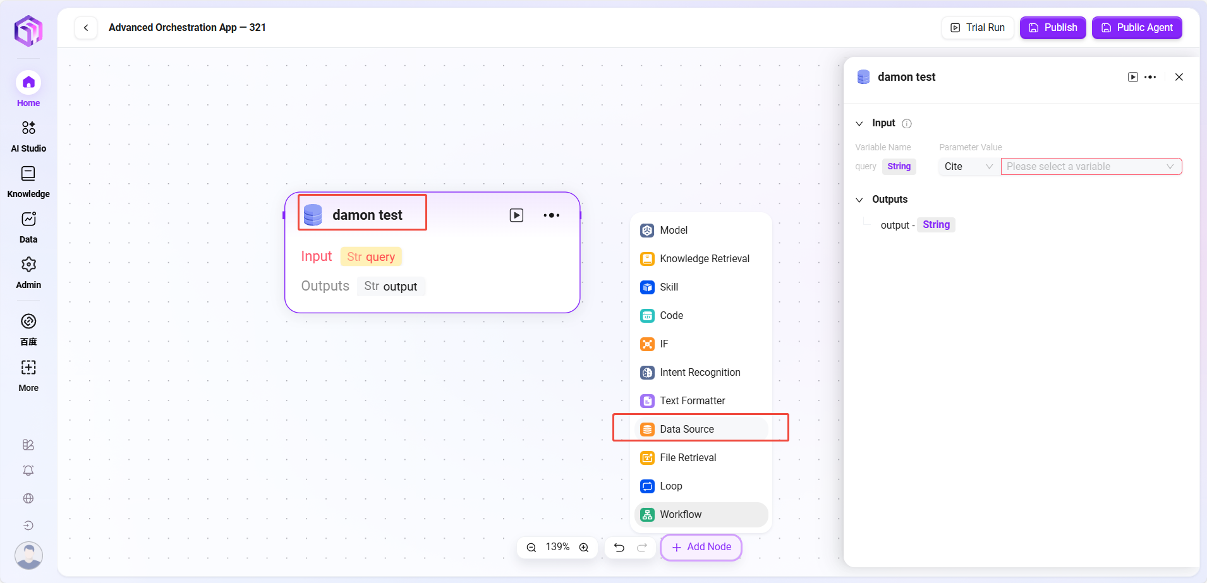Image resolution: width=1207 pixels, height=583 pixels.
Task: Open the damon test node's three-dot menu
Action: [551, 215]
